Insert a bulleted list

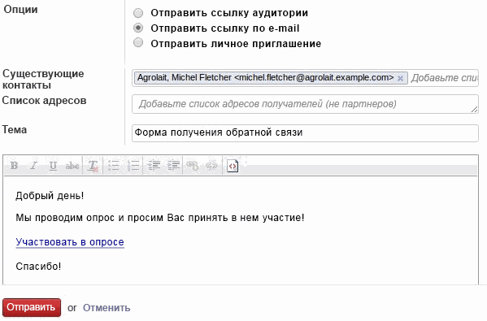point(114,166)
